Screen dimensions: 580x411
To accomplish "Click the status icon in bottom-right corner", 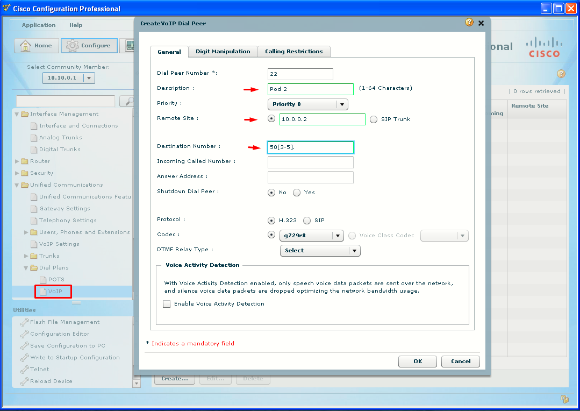I will tap(564, 399).
